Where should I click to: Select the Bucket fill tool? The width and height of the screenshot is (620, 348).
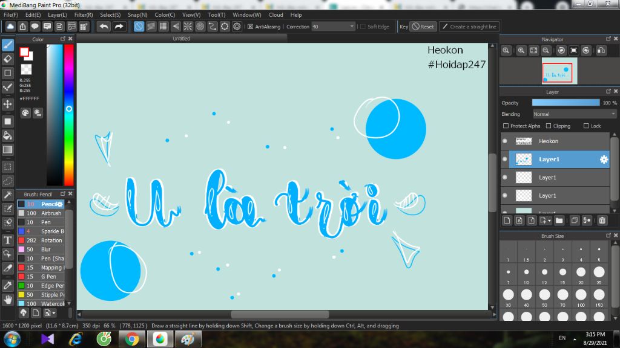[7, 136]
